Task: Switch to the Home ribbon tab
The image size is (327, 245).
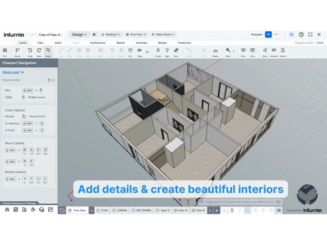Action: (23, 42)
